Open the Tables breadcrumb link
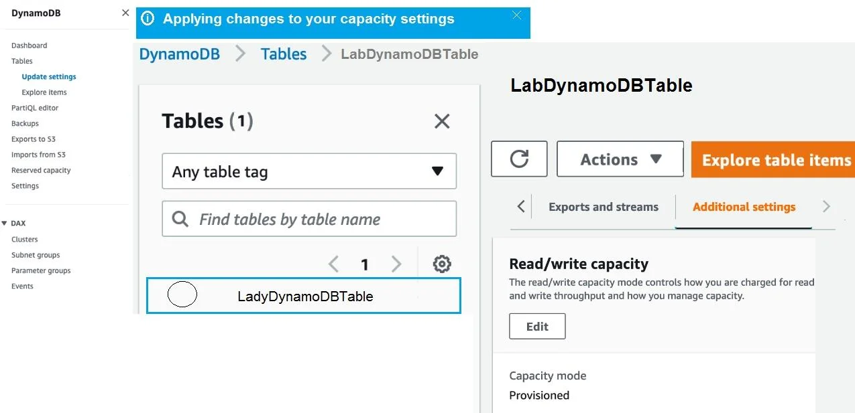Viewport: 855px width, 413px height. pyautogui.click(x=284, y=54)
